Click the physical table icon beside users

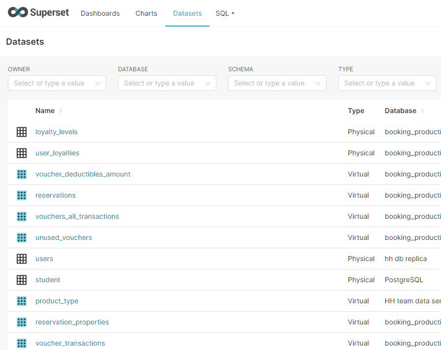22,259
